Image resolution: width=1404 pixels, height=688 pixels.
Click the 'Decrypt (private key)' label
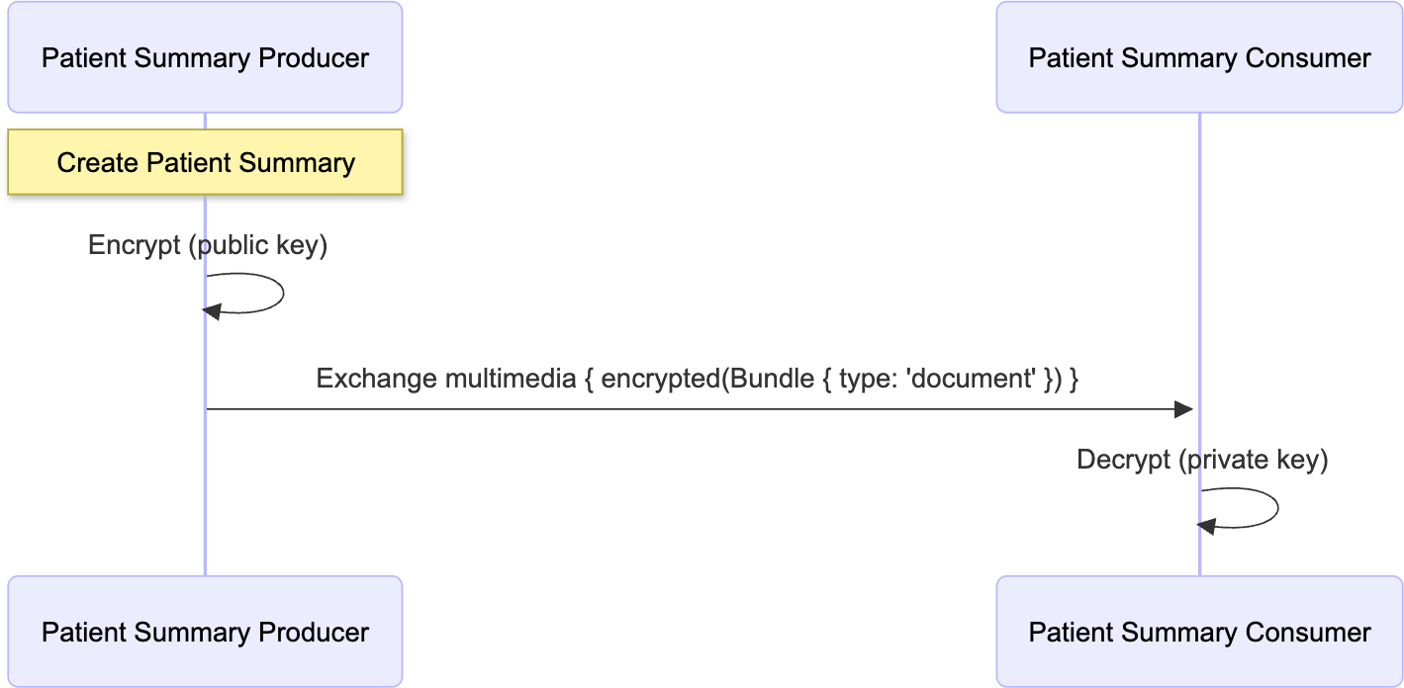(1202, 460)
